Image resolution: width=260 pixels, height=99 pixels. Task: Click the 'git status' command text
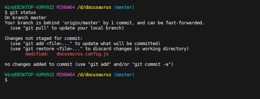tap(23, 12)
